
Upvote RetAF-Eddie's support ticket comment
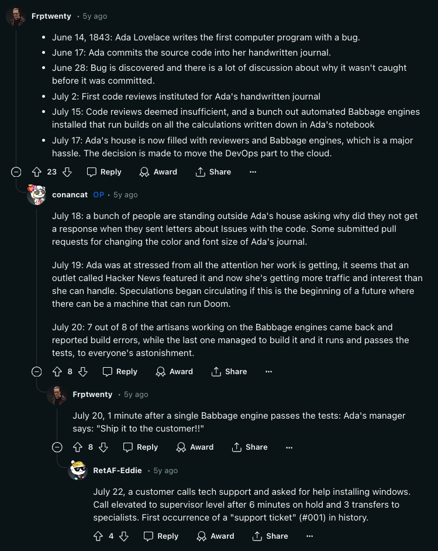pyautogui.click(x=99, y=536)
